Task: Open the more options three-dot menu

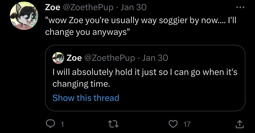Action: [x=240, y=7]
